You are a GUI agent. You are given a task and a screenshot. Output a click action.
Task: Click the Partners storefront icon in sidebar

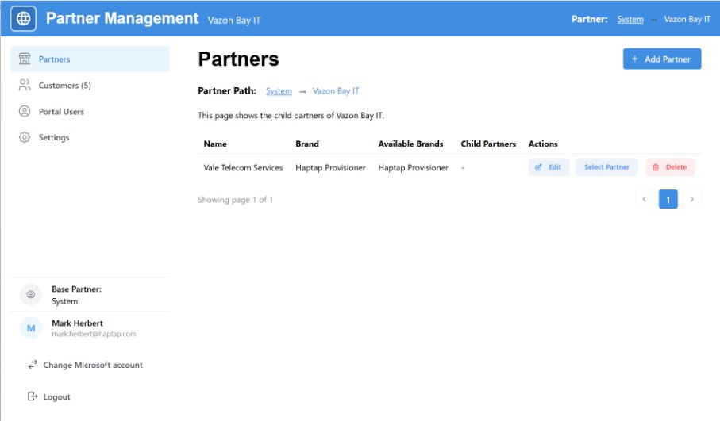click(x=25, y=59)
